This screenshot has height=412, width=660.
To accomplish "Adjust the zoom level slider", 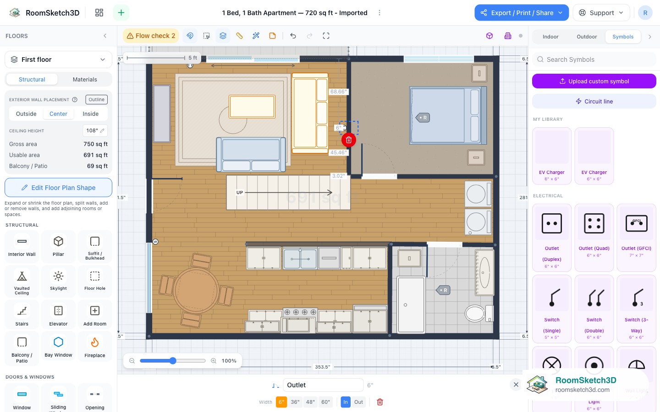I will click(x=173, y=361).
